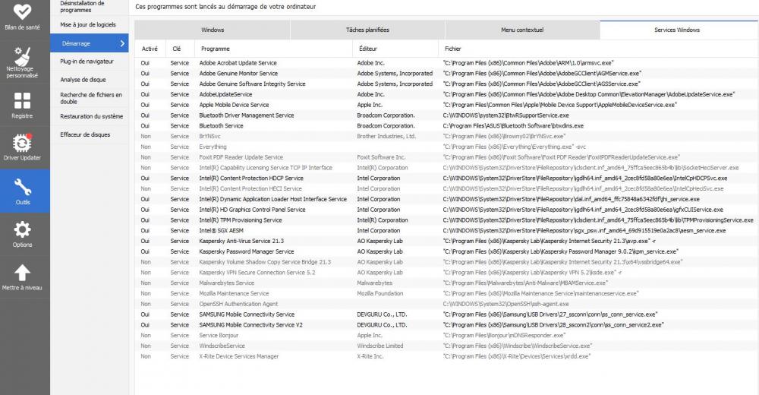Viewport: 759px width, 395px height.
Task: Select the BrYNSvc service row
Action: pos(447,136)
